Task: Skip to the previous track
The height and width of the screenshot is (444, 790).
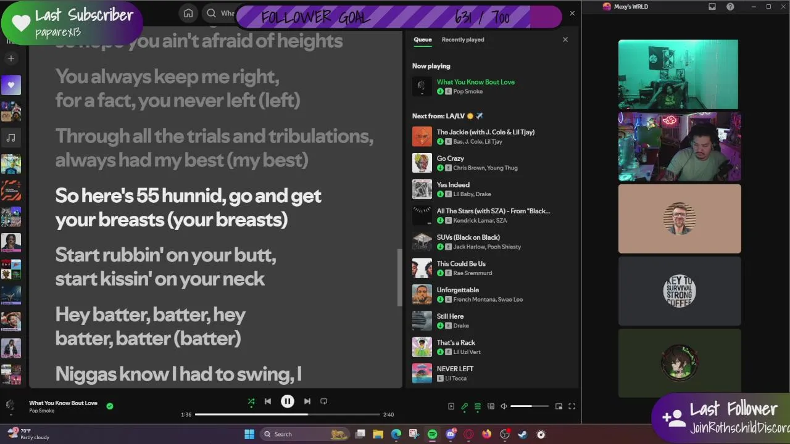Action: click(268, 401)
